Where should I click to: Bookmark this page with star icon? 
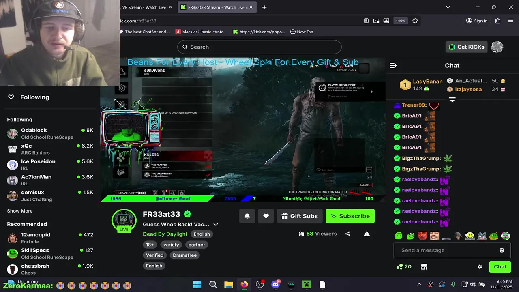pos(415,21)
